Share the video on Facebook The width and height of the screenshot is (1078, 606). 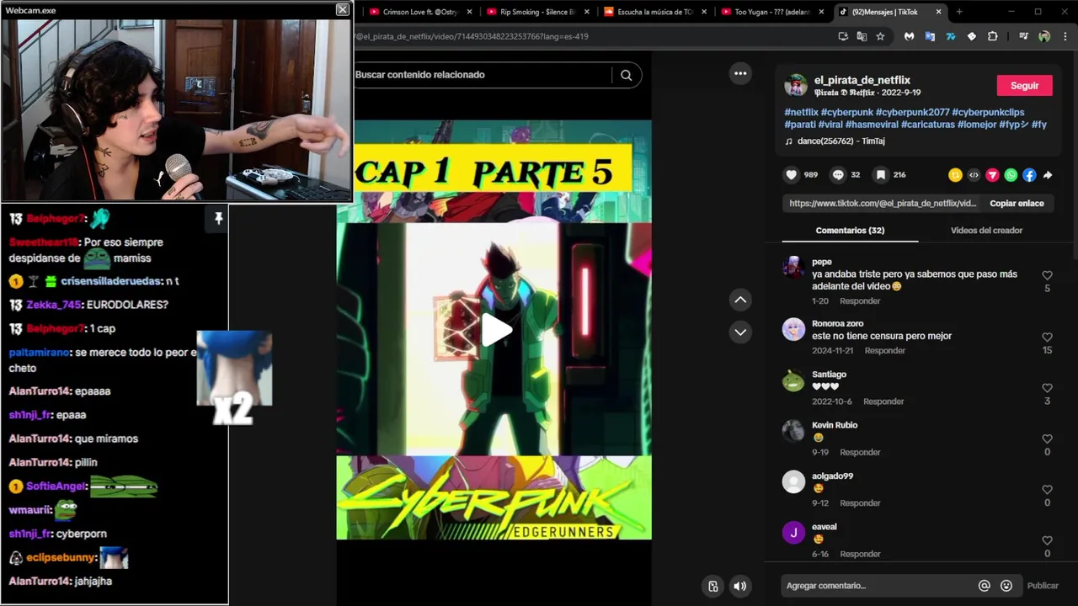[x=1029, y=175]
